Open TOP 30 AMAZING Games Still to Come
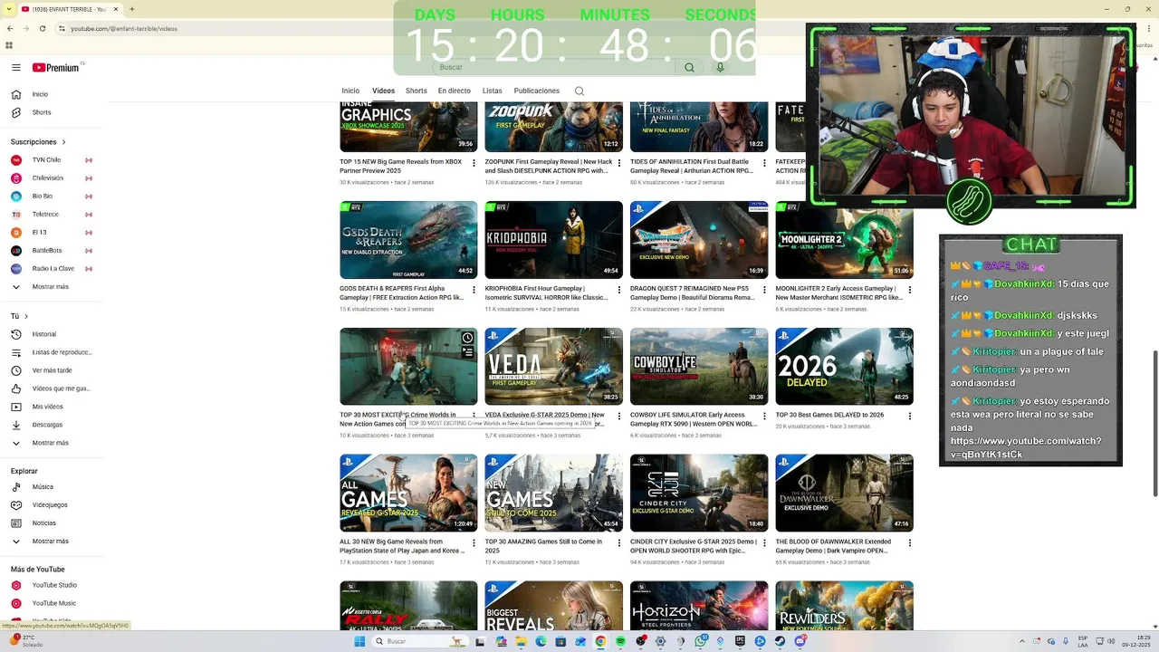The width and height of the screenshot is (1159, 652). pos(544,546)
